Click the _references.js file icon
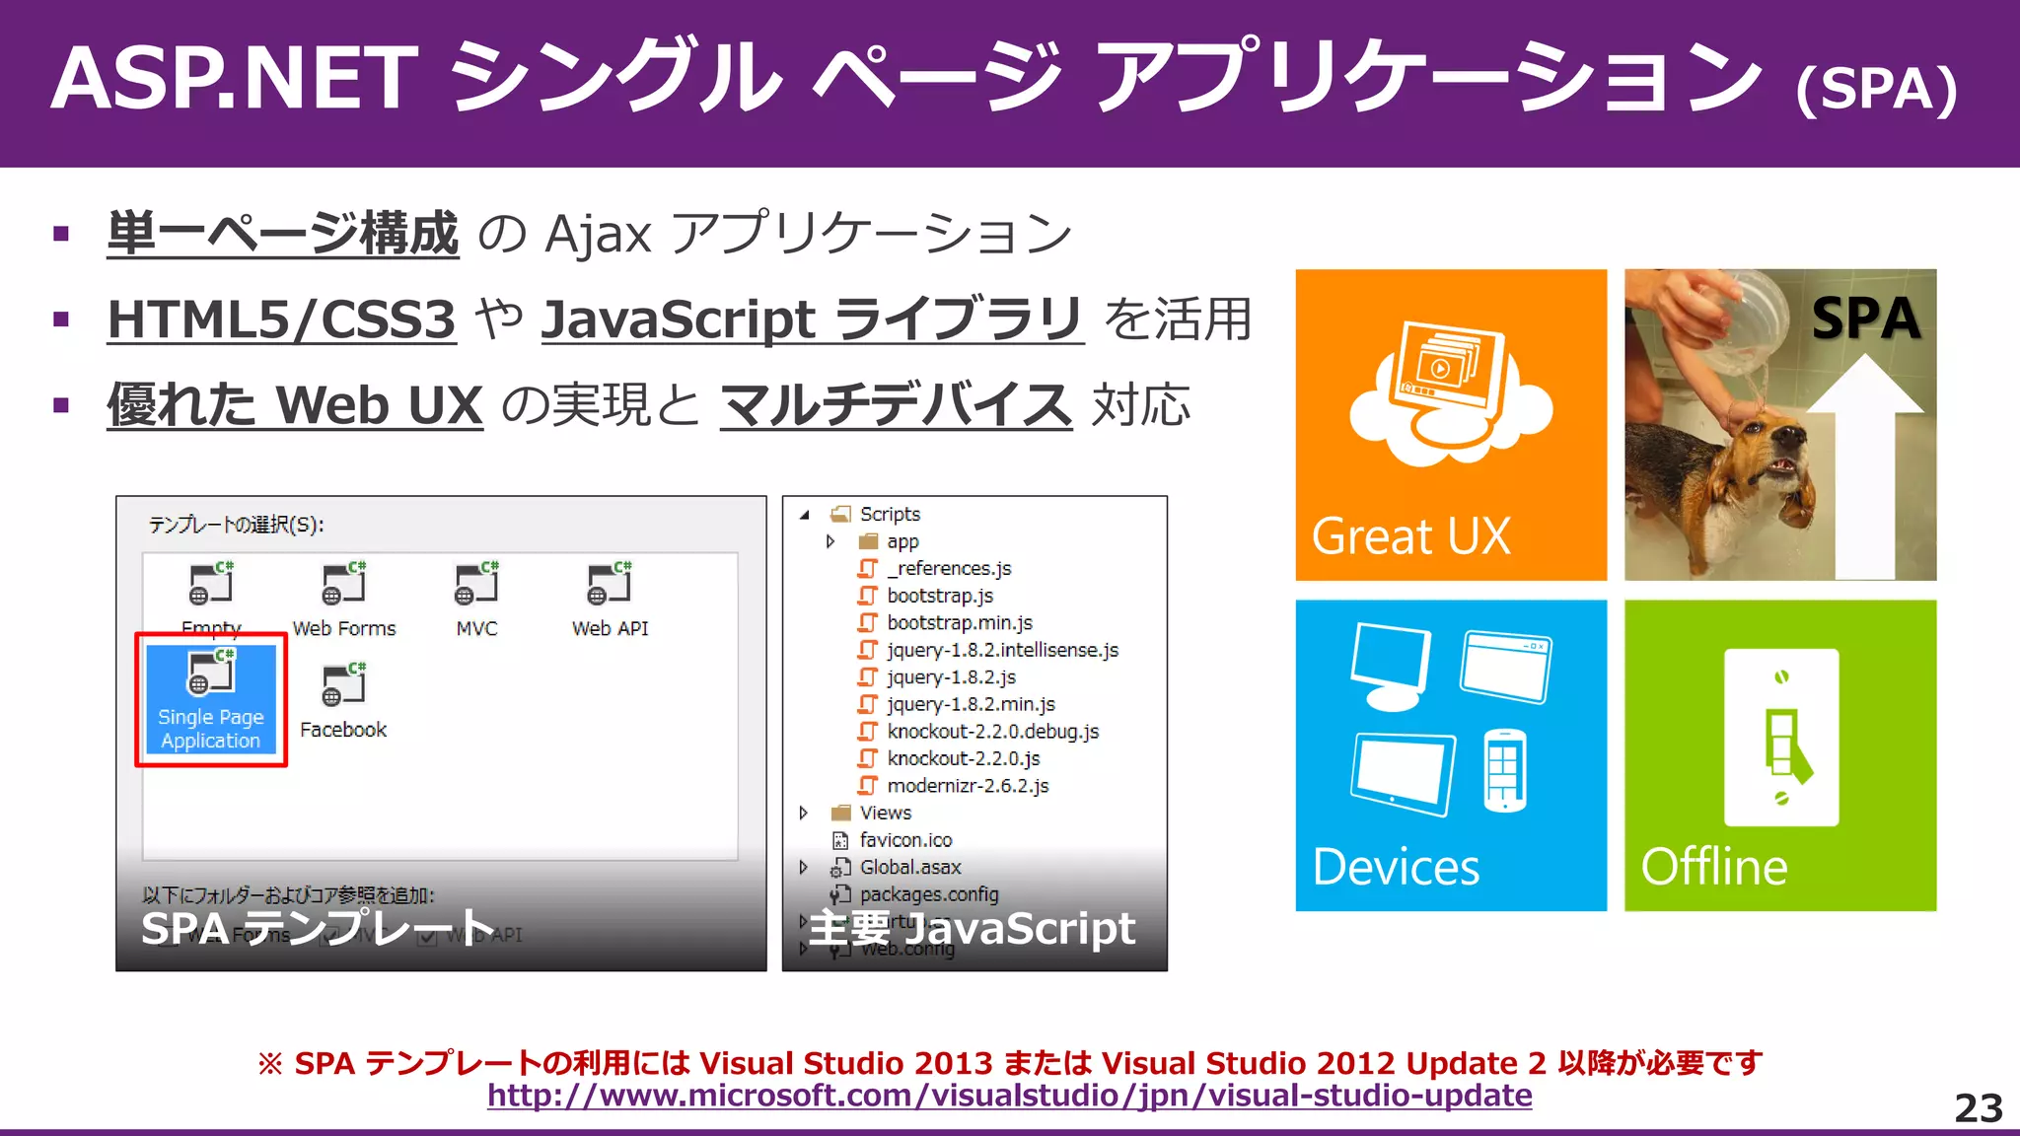The width and height of the screenshot is (2020, 1136). [867, 568]
